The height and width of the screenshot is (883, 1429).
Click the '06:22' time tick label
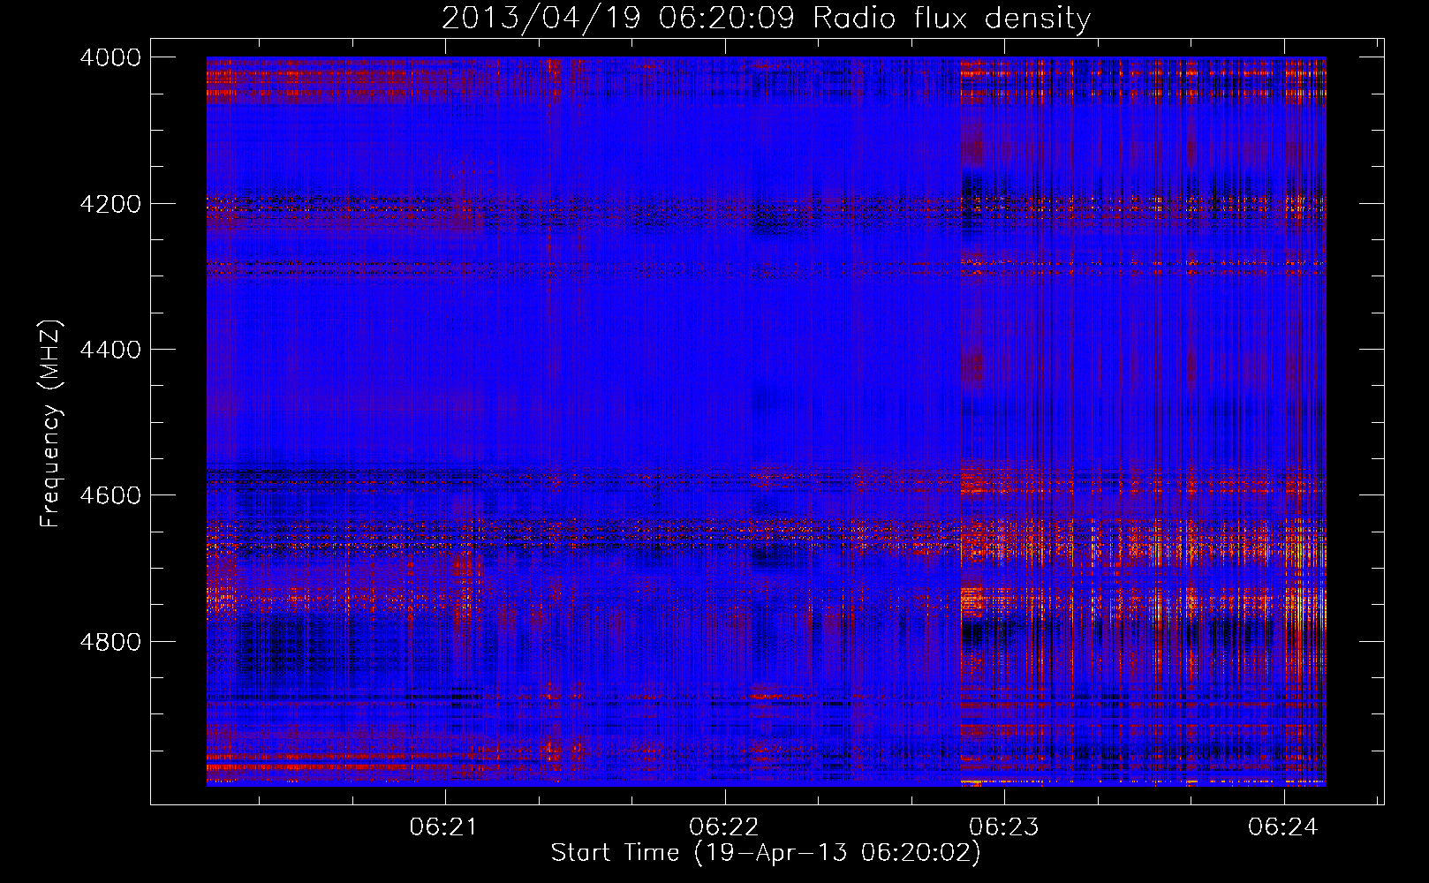coord(724,826)
